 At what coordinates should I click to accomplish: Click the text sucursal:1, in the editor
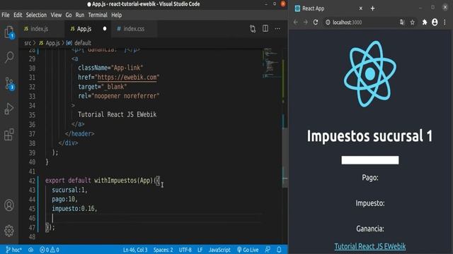pyautogui.click(x=69, y=190)
